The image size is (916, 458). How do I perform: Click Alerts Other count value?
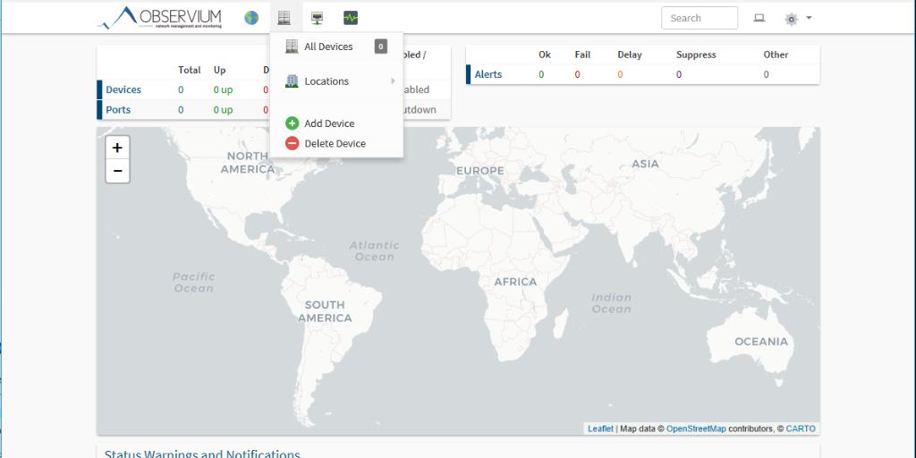tap(766, 74)
